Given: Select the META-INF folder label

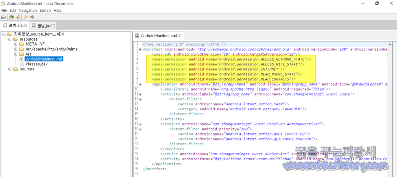Looking at the screenshot, I should 35,44.
